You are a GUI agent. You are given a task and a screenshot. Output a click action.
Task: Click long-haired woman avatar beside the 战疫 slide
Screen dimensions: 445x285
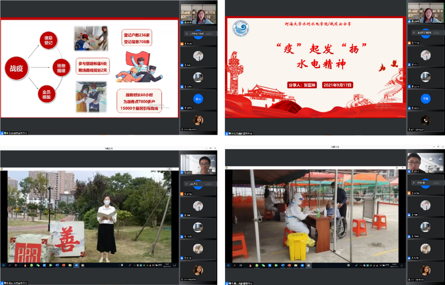(198, 120)
